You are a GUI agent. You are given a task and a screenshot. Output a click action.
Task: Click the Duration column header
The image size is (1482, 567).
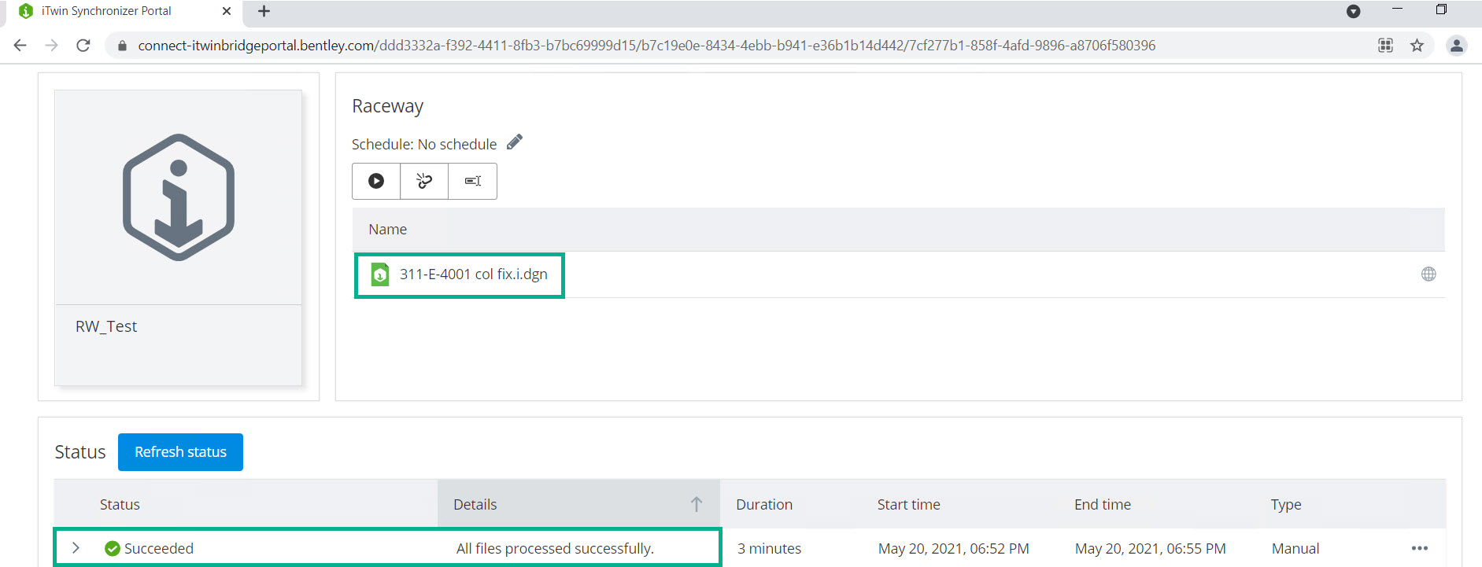[764, 504]
